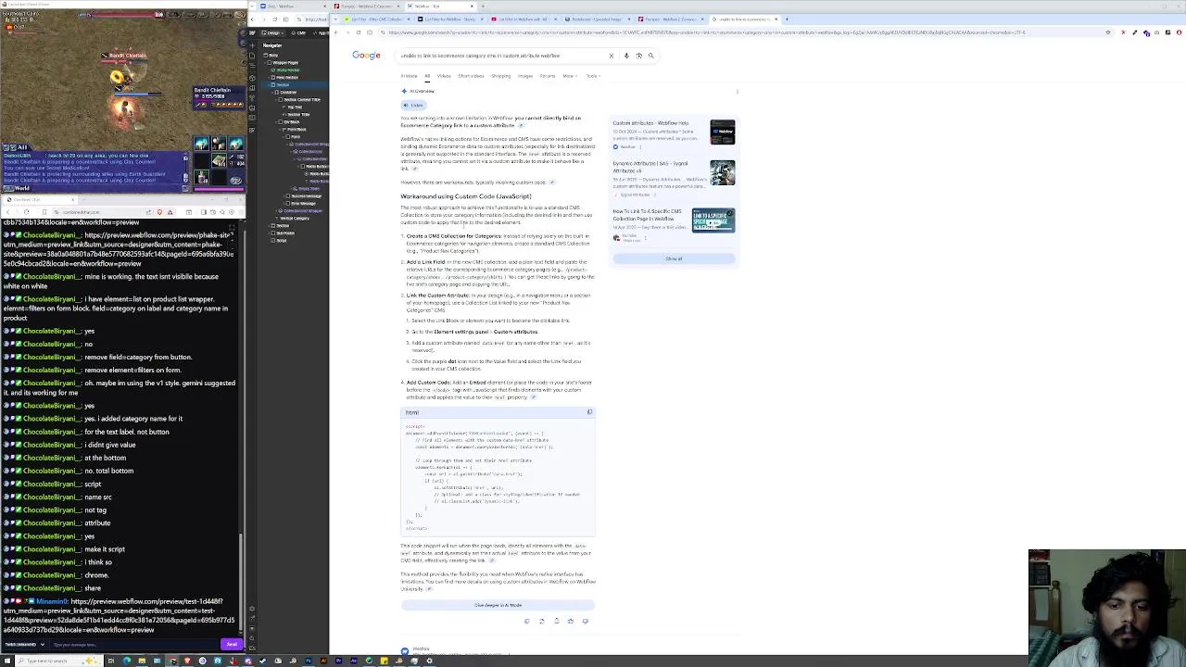Viewport: 1186px width, 667px height.
Task: Open Illustrator from the taskbar
Action: point(323,661)
